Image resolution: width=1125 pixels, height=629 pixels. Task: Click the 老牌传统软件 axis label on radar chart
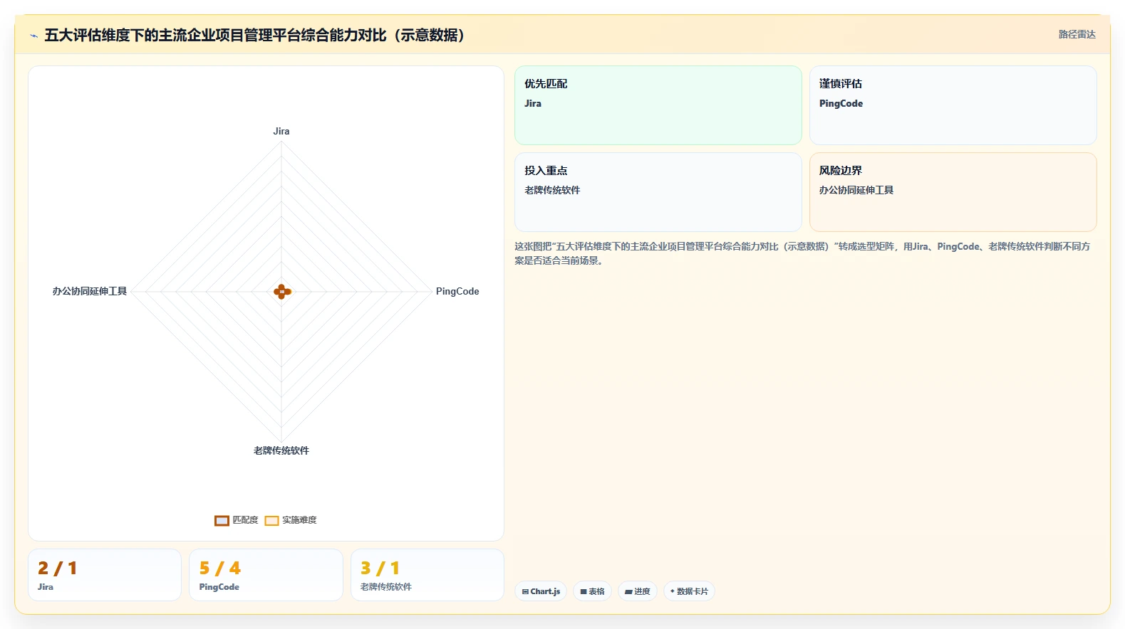[x=281, y=450]
